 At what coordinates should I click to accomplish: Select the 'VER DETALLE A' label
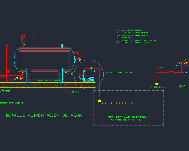118,72
